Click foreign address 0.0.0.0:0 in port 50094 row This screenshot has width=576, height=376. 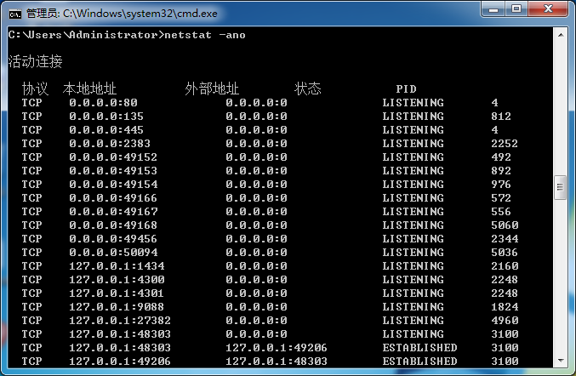pyautogui.click(x=256, y=253)
